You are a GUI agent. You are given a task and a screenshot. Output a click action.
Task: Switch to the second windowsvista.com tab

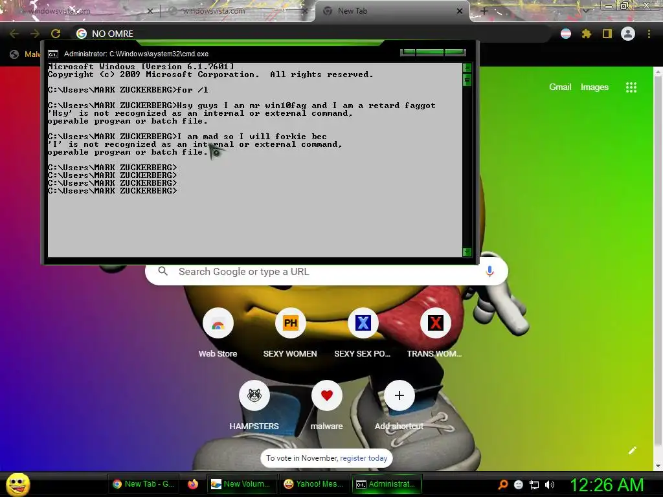click(x=237, y=11)
